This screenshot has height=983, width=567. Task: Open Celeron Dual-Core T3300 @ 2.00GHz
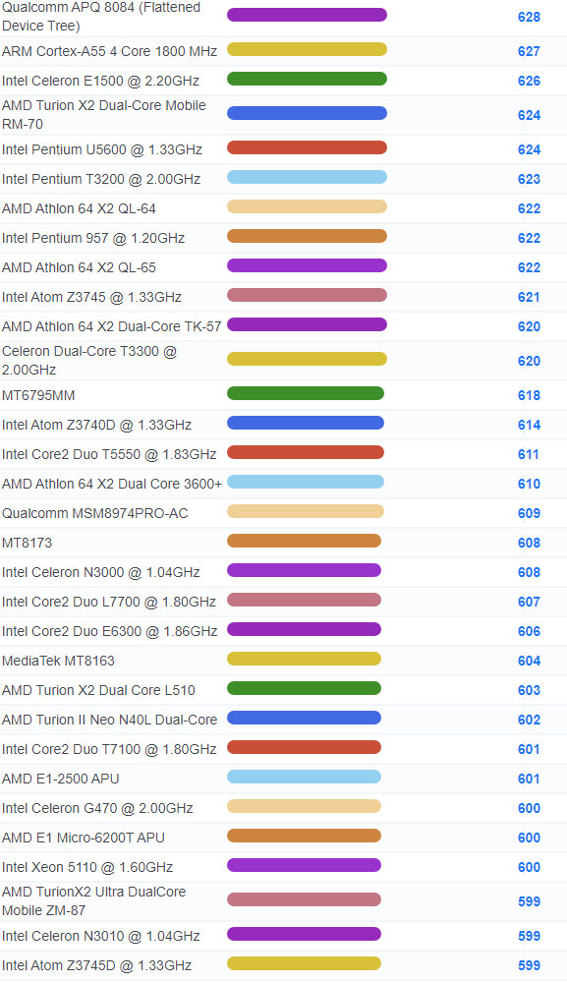click(89, 361)
